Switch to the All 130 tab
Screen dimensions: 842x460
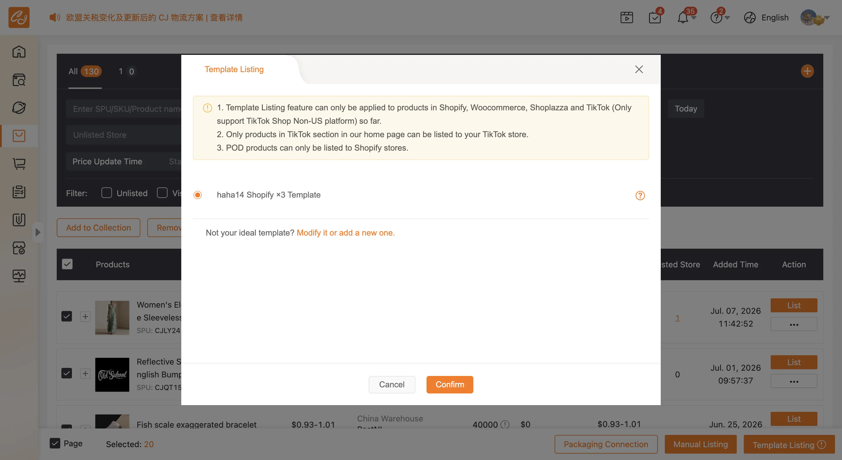[x=85, y=71]
